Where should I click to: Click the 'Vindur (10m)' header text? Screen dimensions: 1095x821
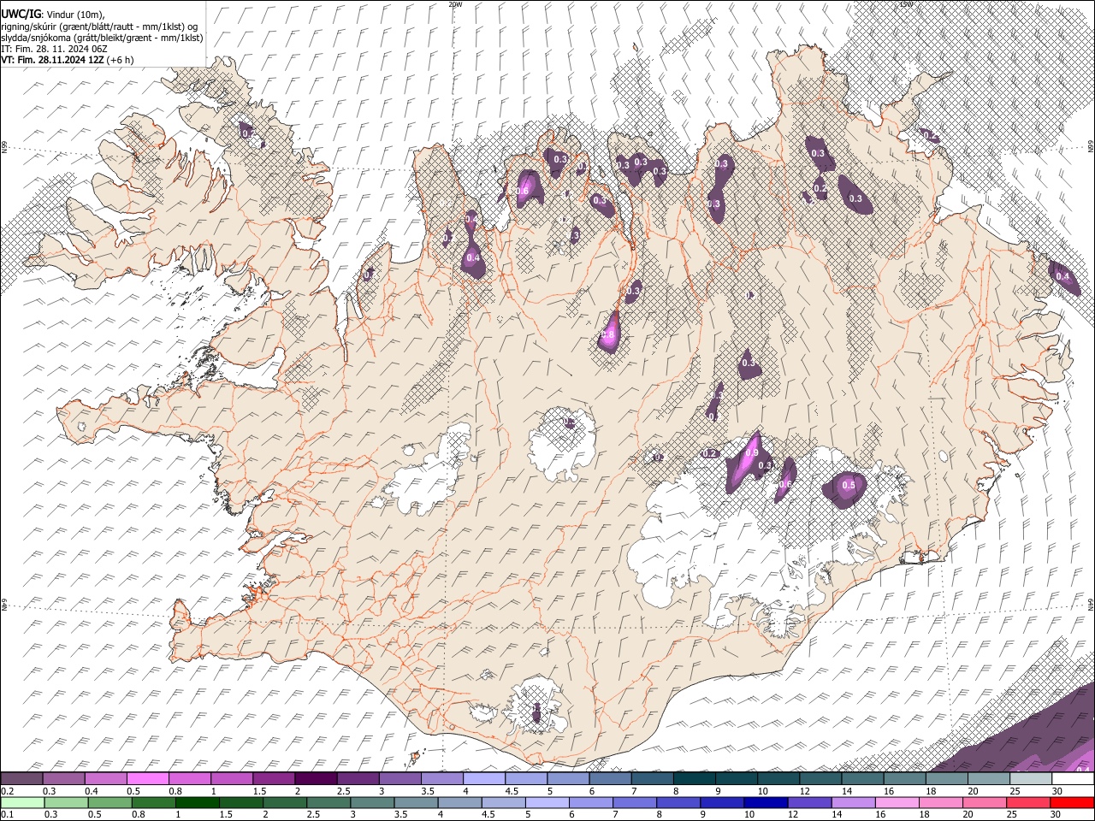click(x=74, y=15)
